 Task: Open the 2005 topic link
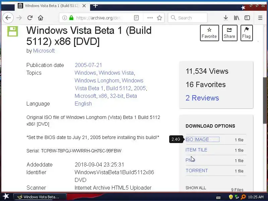[140, 88]
